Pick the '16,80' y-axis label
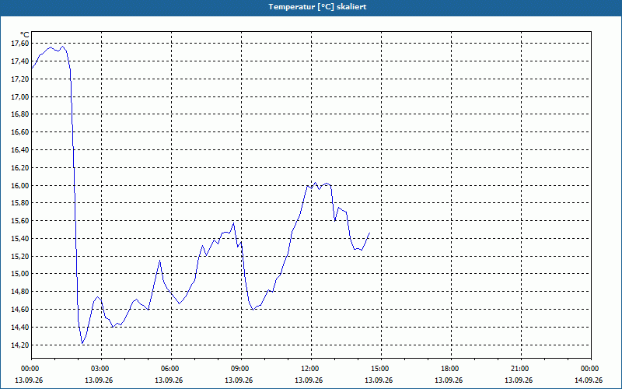 pyautogui.click(x=20, y=114)
